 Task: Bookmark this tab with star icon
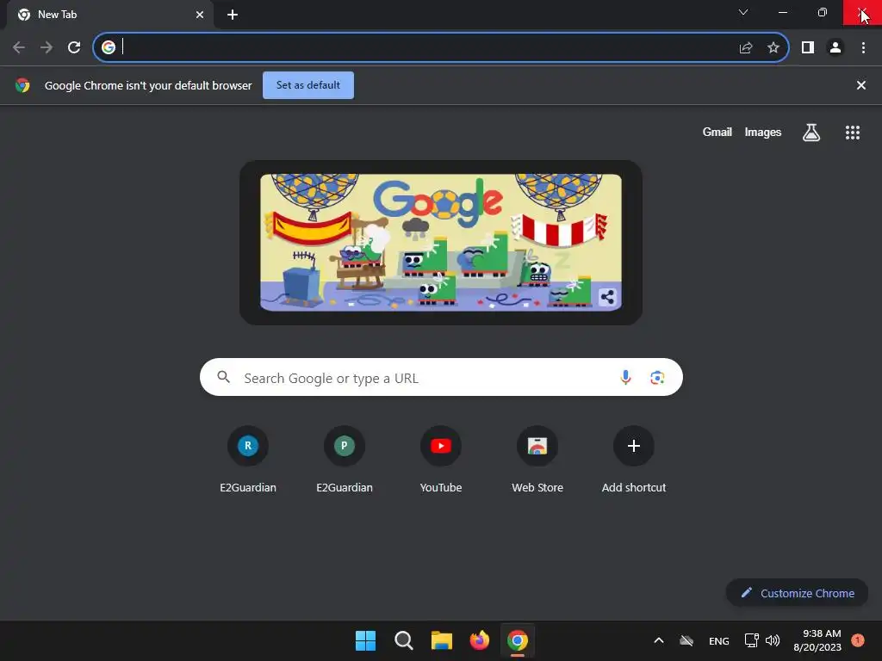[773, 48]
